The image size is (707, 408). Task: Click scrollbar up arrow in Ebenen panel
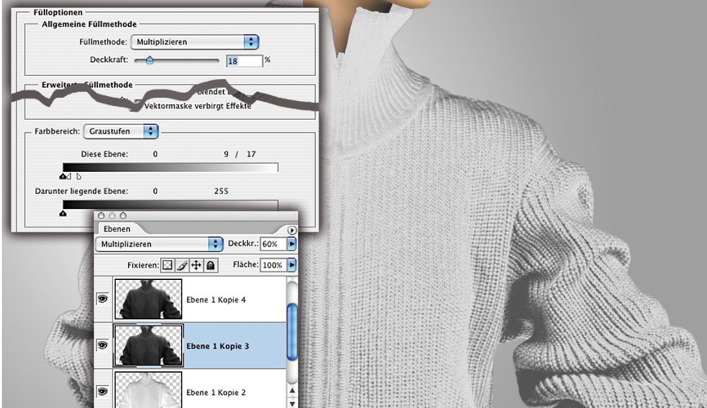pyautogui.click(x=292, y=391)
